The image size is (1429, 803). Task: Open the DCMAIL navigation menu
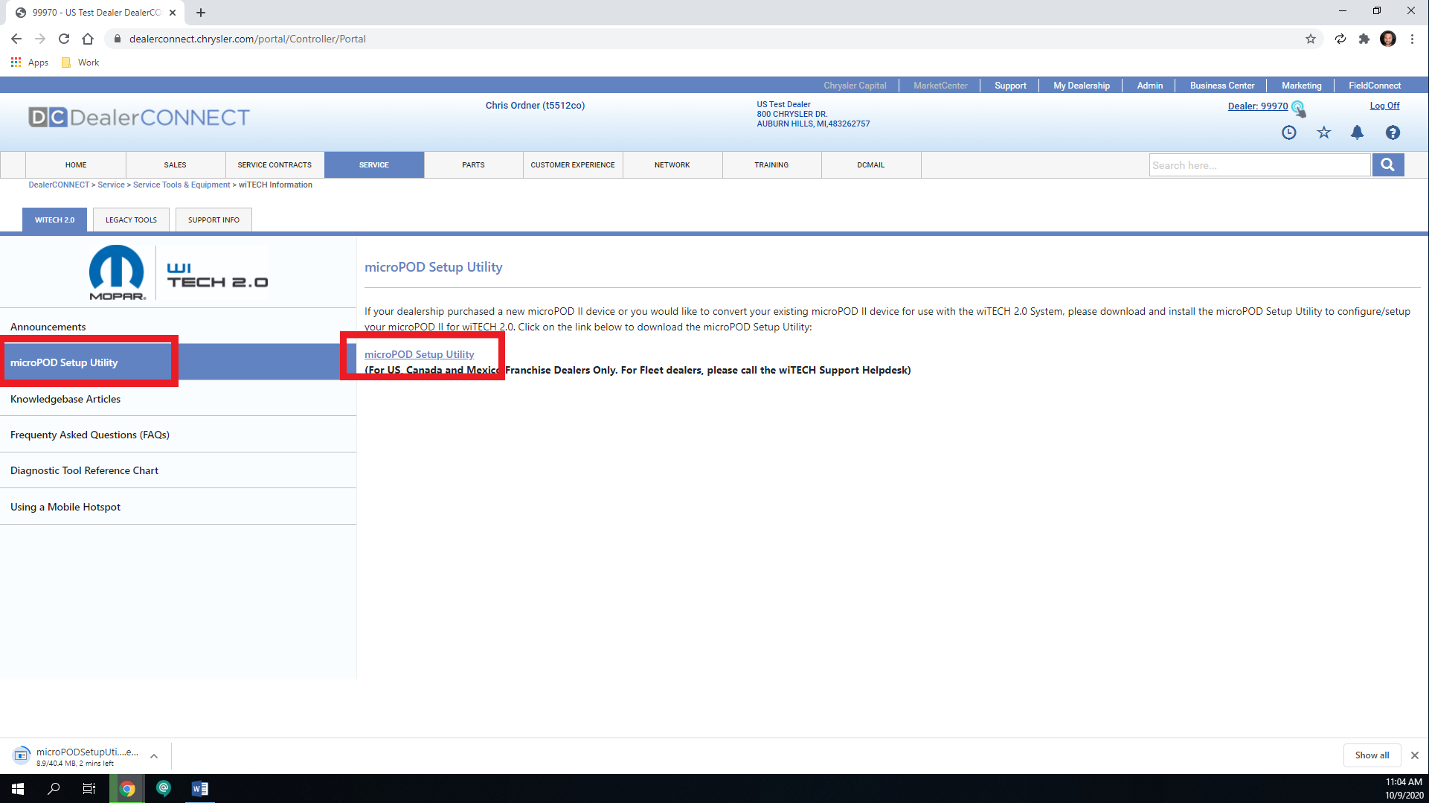pos(871,165)
